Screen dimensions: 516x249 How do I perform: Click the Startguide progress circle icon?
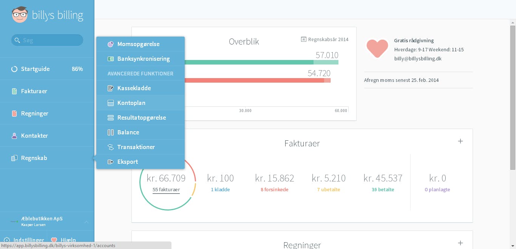tap(14, 69)
